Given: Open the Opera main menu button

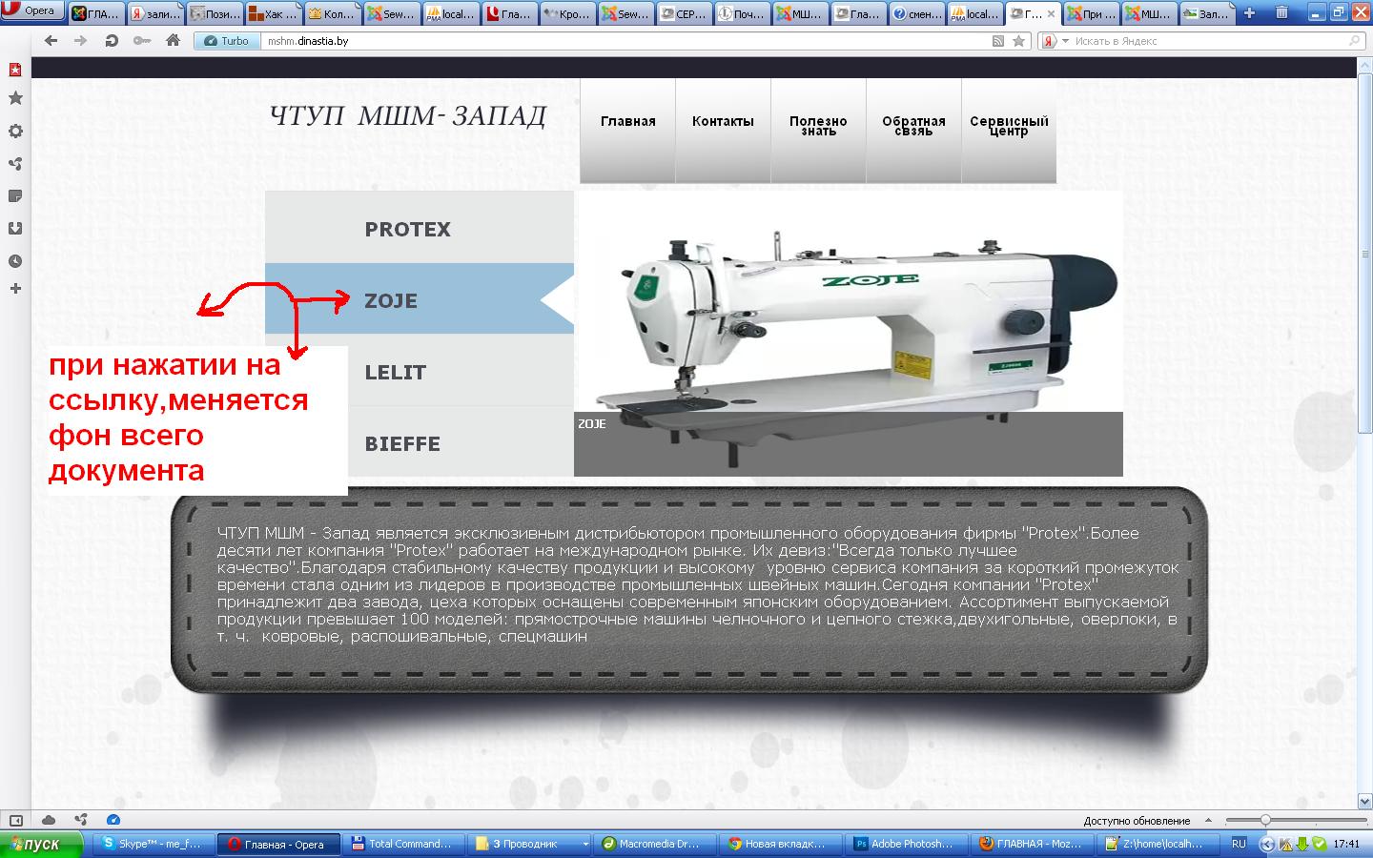Looking at the screenshot, I should (x=34, y=11).
